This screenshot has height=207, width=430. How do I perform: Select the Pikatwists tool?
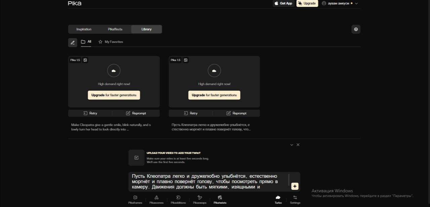coord(220,200)
